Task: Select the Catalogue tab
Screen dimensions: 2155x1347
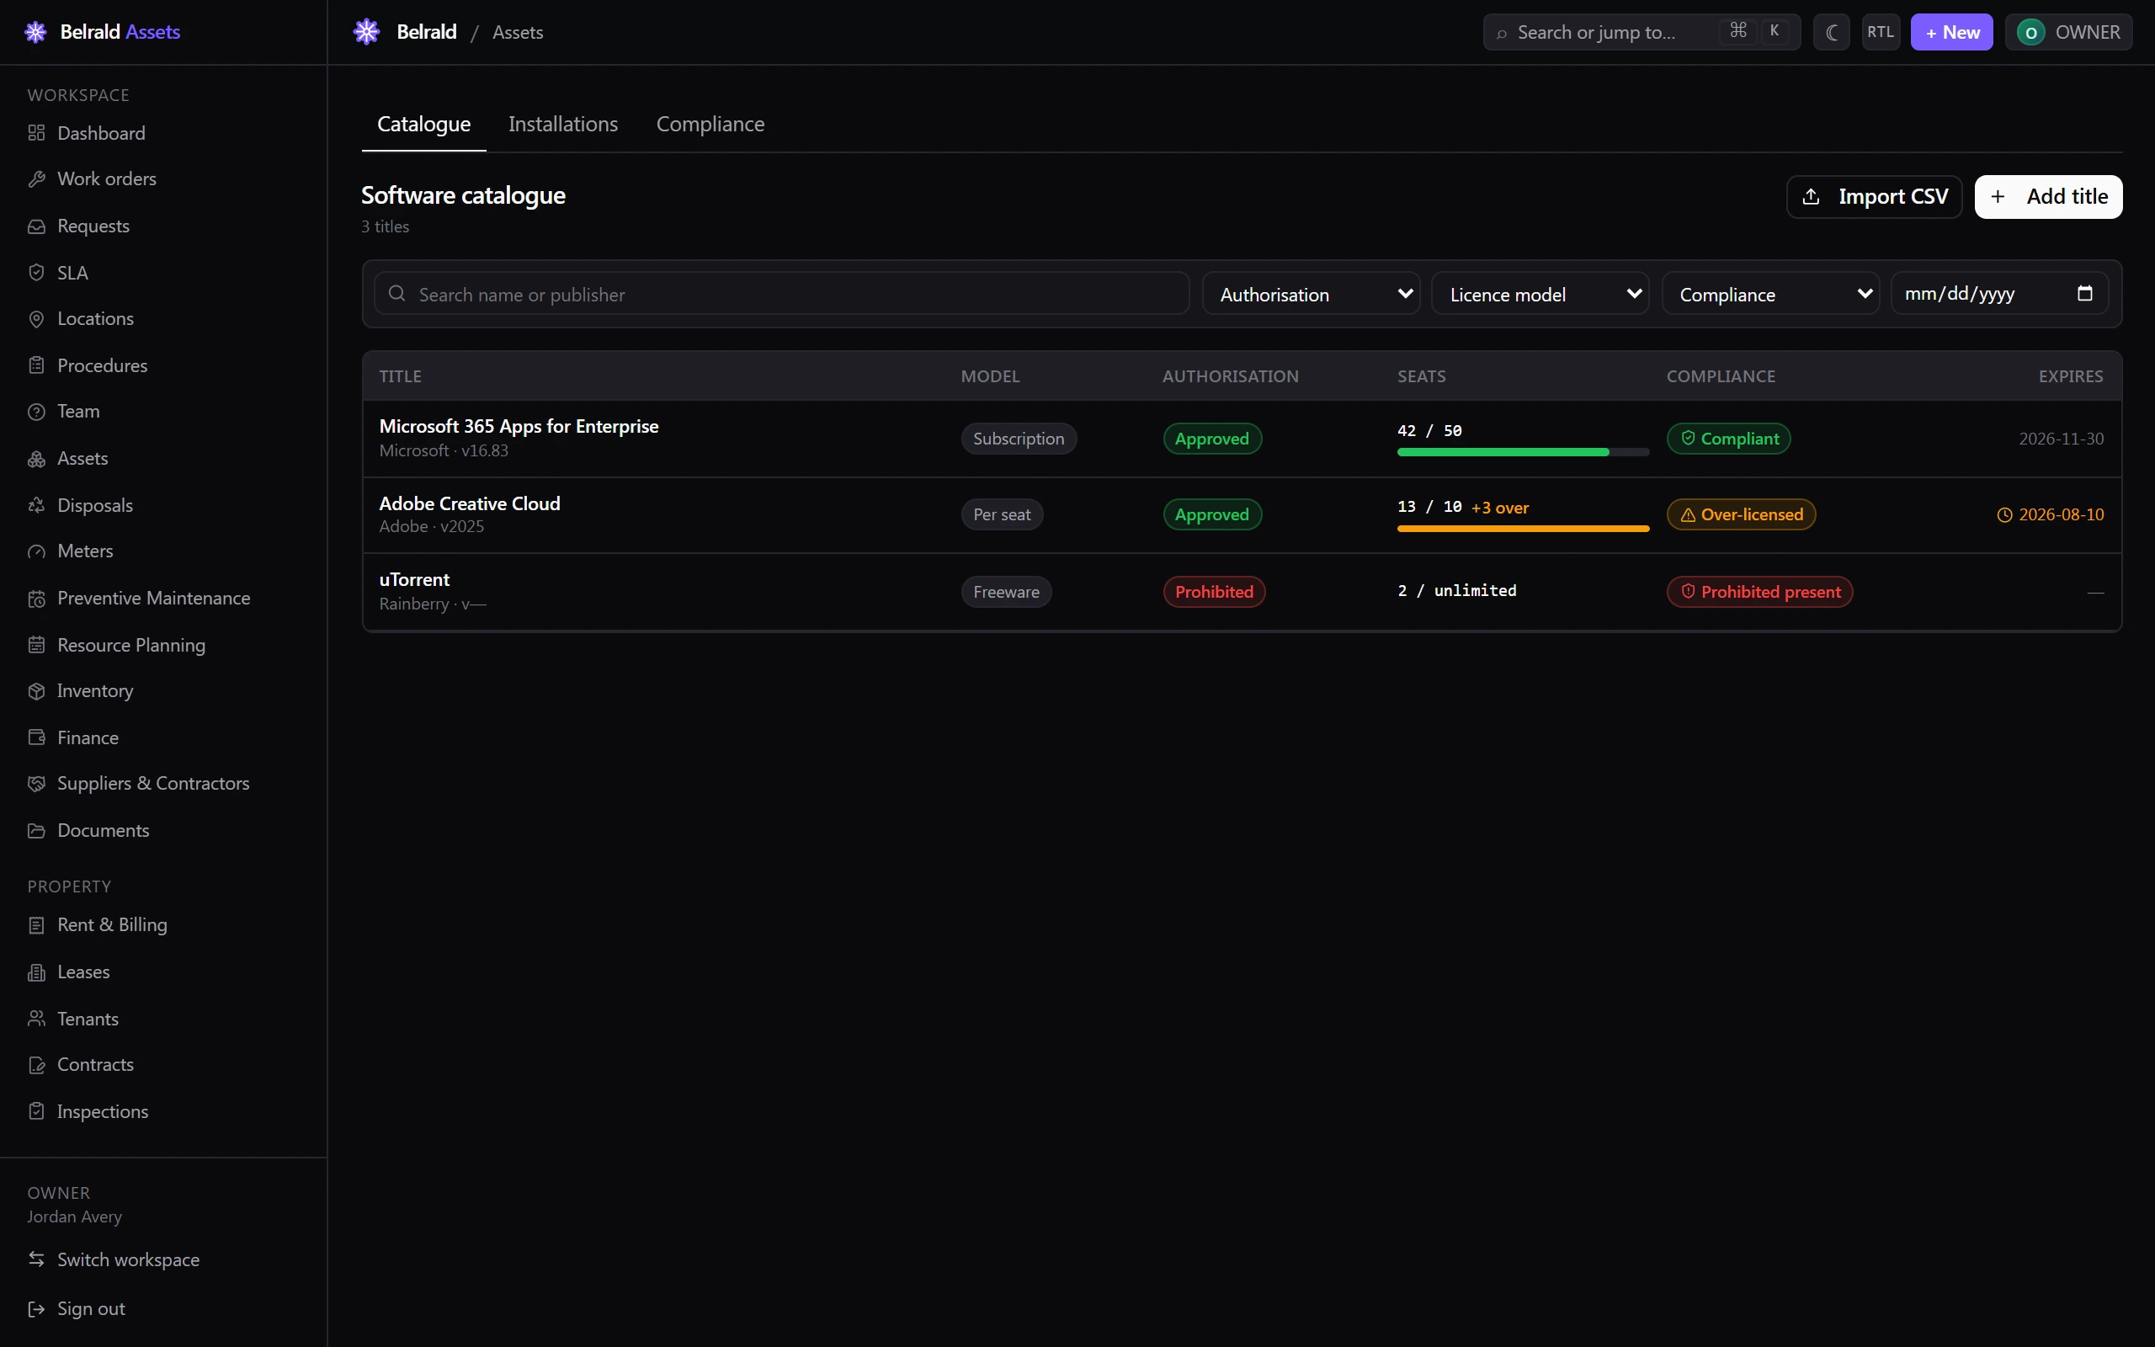Action: [x=424, y=124]
